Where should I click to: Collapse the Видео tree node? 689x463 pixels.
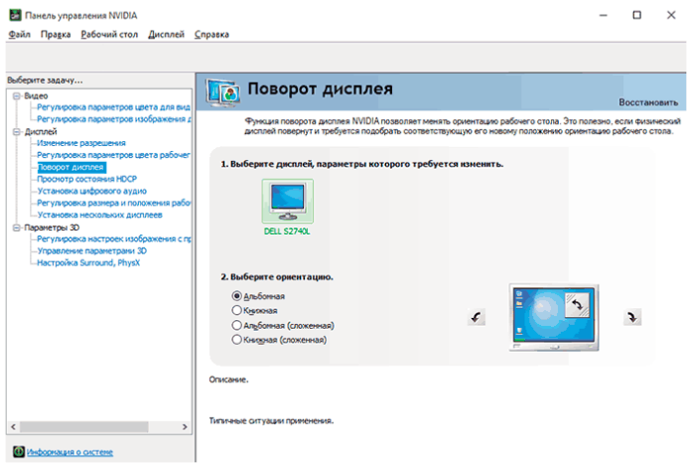(17, 95)
